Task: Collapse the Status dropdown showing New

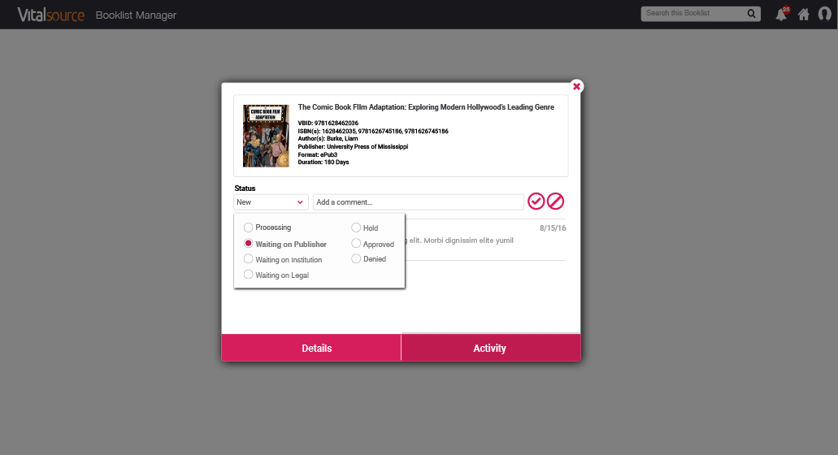Action: [x=271, y=202]
